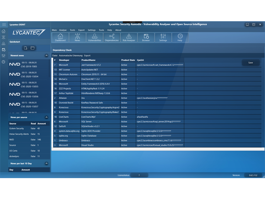This screenshot has width=265, height=199.
Task: Select the Golem Security source row
Action: pos(29,128)
